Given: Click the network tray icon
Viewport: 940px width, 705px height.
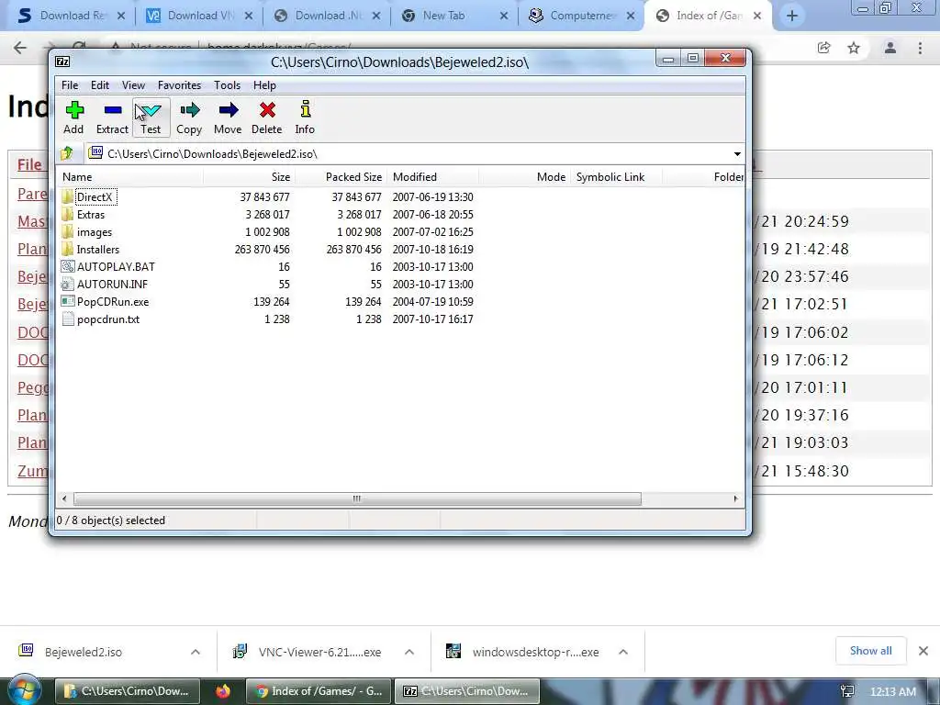Looking at the screenshot, I should (x=847, y=692).
